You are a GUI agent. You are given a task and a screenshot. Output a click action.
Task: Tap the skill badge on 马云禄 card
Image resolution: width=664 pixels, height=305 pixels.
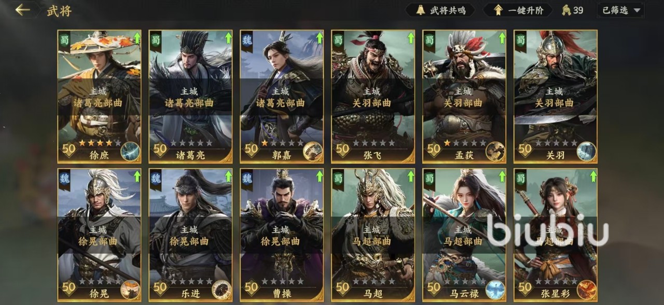[x=495, y=290]
